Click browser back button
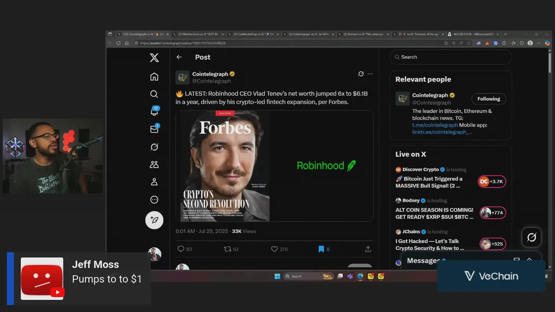Screen dimensions: 555x312 (111, 43)
